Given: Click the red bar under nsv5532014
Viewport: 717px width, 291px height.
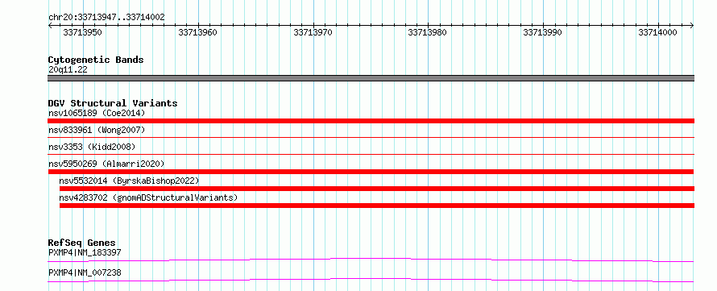Looking at the screenshot, I should pyautogui.click(x=377, y=189).
